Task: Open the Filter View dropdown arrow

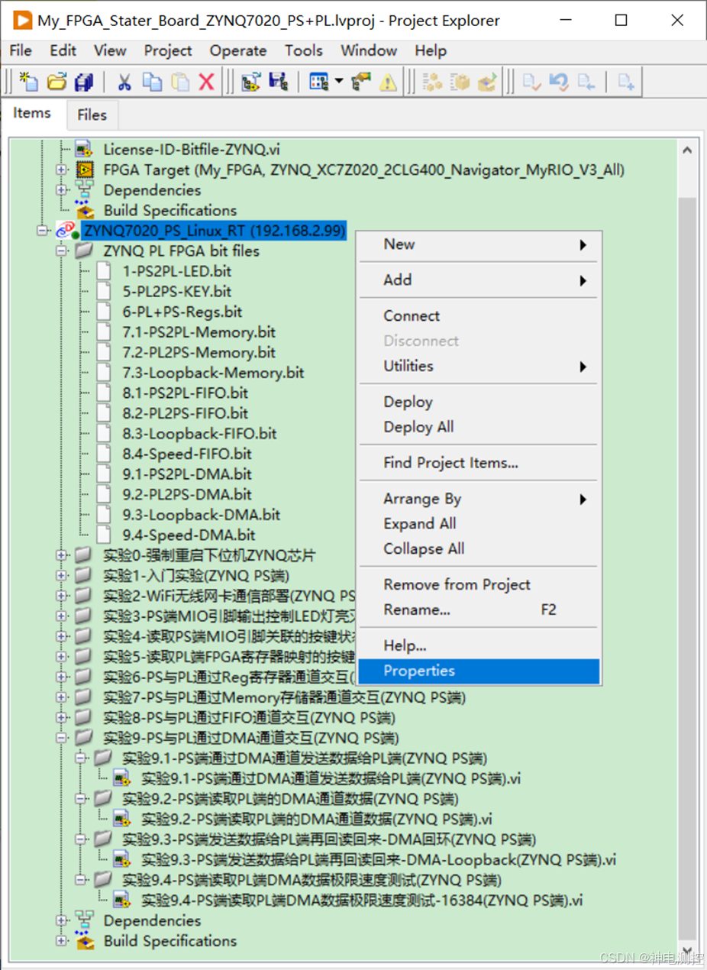Action: coord(338,82)
